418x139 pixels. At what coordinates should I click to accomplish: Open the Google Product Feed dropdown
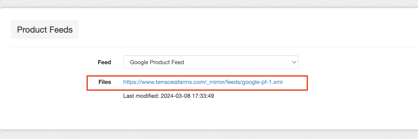pyautogui.click(x=211, y=62)
